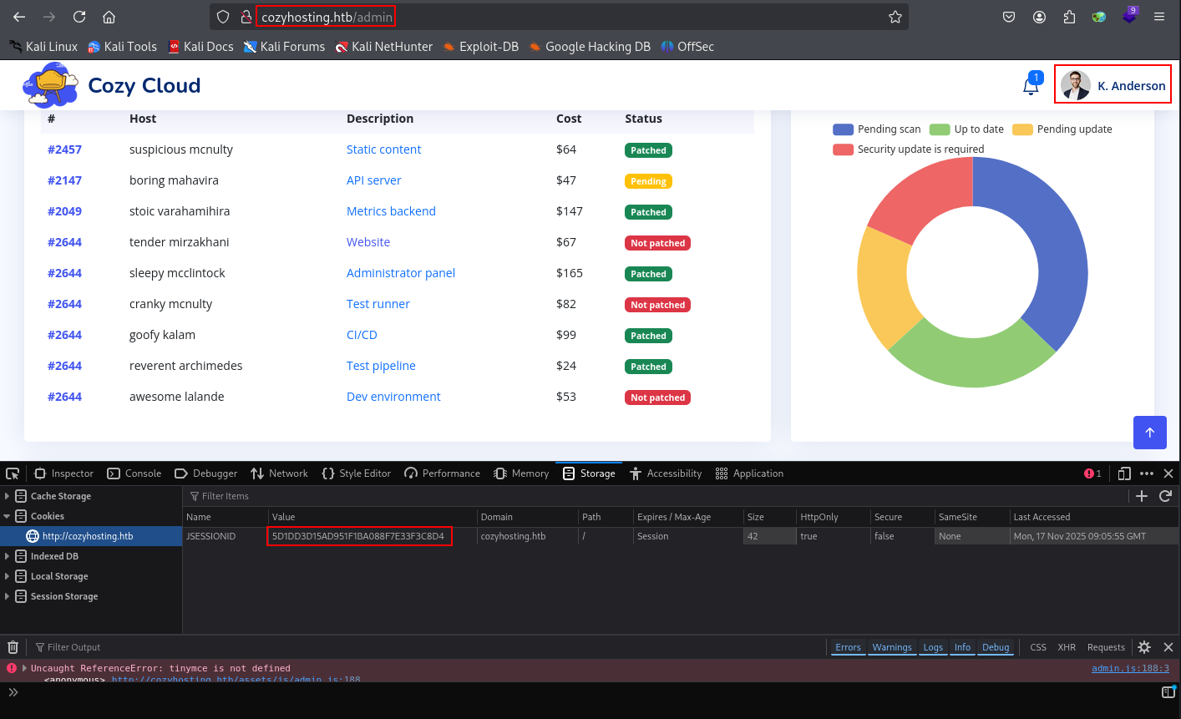Open the Administrator panel link
The height and width of the screenshot is (719, 1181).
401,273
